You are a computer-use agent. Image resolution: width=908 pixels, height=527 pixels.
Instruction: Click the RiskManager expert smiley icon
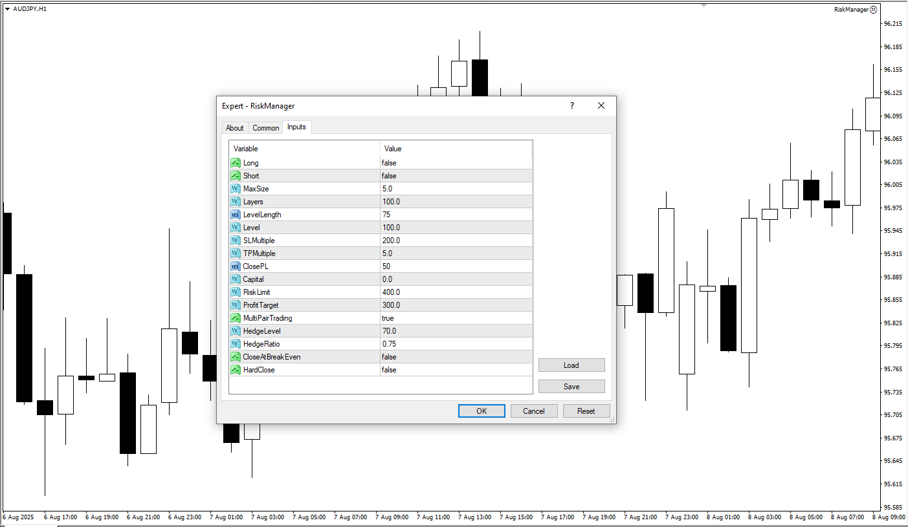873,10
